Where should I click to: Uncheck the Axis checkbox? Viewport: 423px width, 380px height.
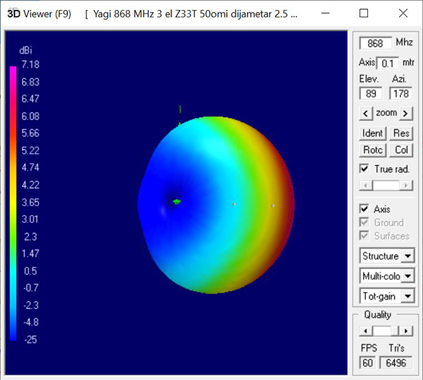(364, 209)
